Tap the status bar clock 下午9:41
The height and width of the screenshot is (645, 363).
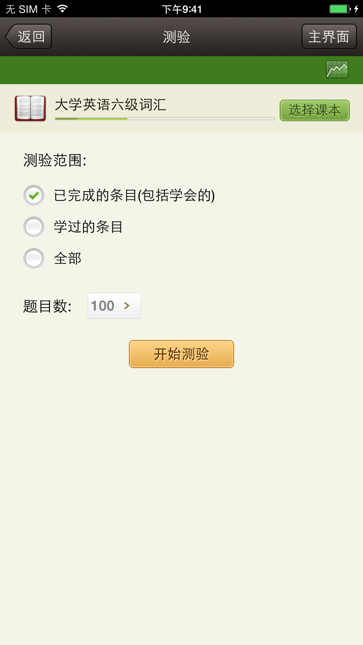(181, 9)
